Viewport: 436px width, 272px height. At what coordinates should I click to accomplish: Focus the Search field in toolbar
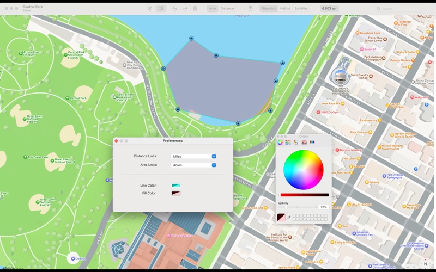400,9
